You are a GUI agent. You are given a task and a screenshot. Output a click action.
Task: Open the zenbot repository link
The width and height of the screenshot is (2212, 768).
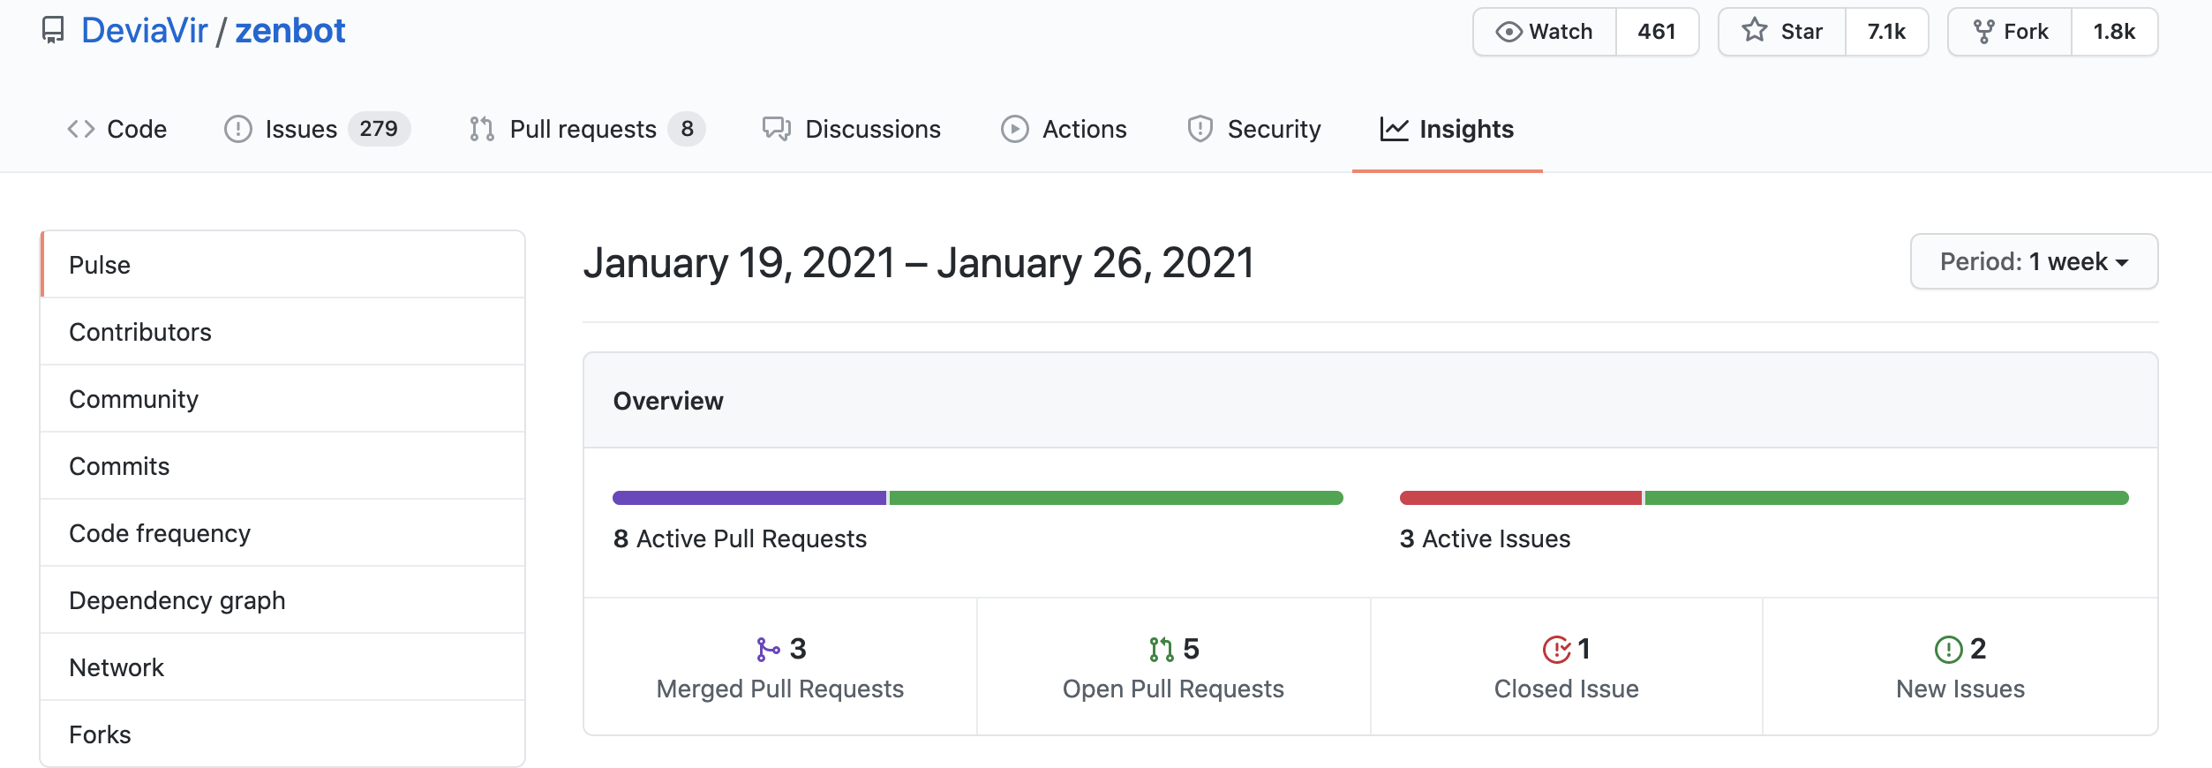[x=290, y=31]
